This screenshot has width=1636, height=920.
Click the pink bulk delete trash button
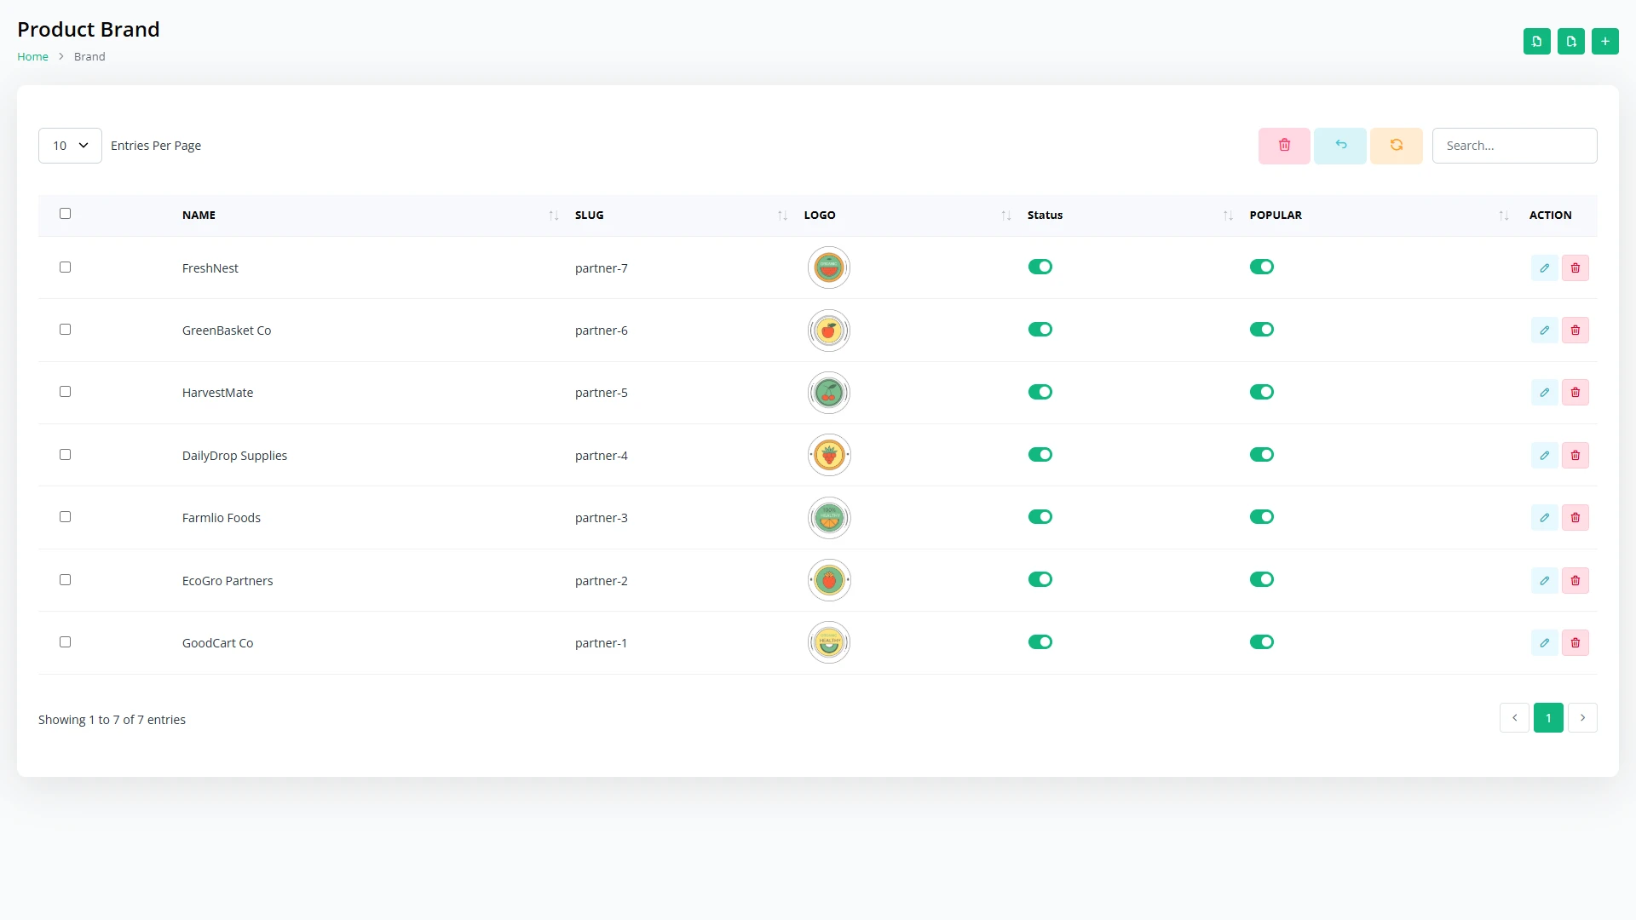coord(1284,146)
